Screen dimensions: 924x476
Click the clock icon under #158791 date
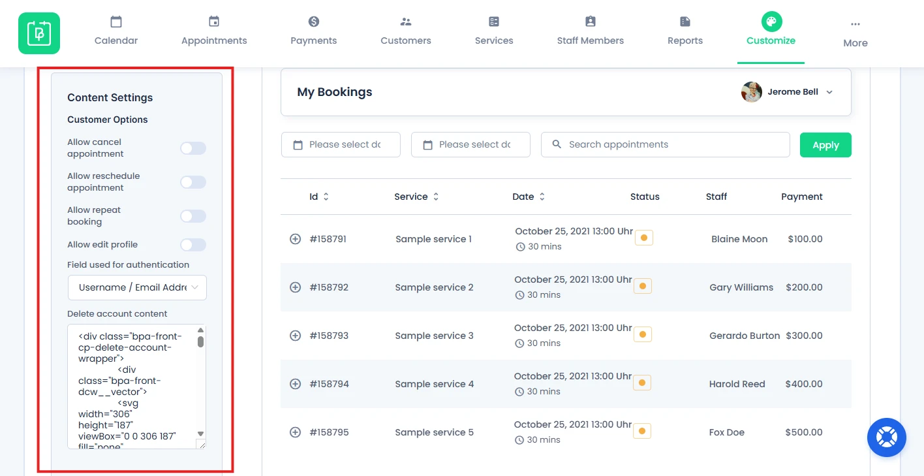[x=521, y=247]
